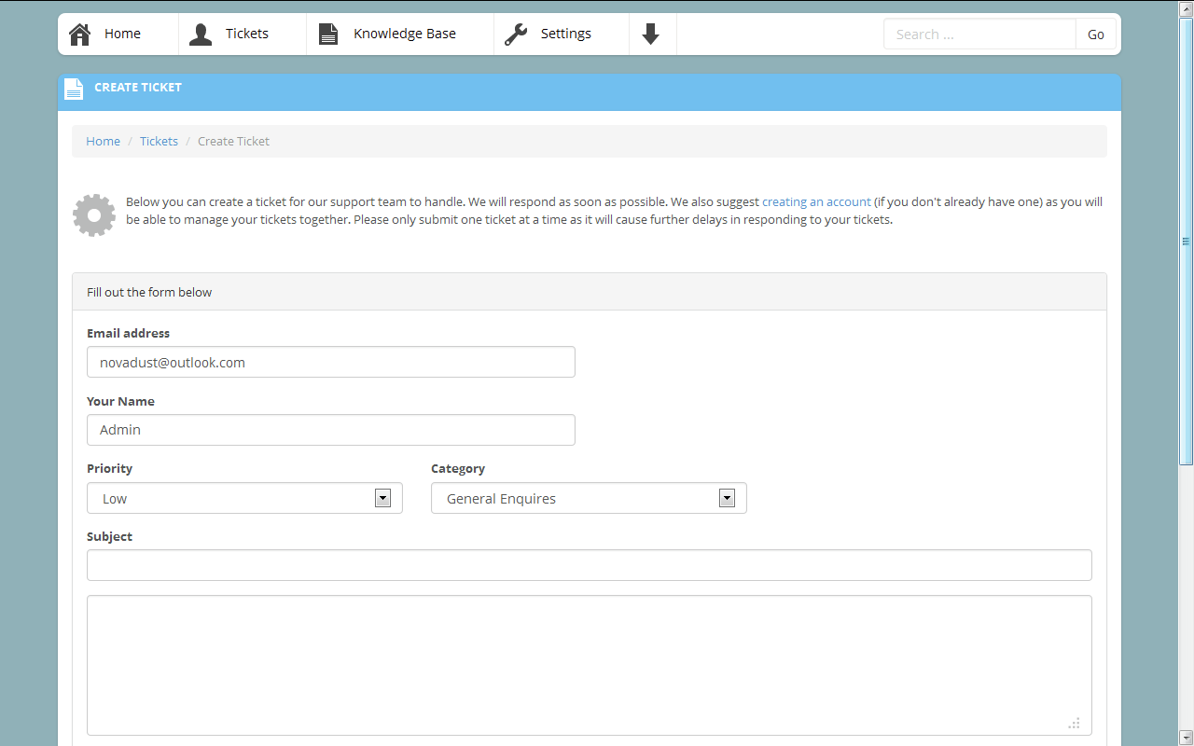The height and width of the screenshot is (746, 1194).
Task: Click the Home house icon
Action: tap(80, 35)
